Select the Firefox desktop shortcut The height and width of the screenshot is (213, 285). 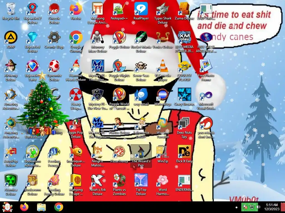coord(76,11)
